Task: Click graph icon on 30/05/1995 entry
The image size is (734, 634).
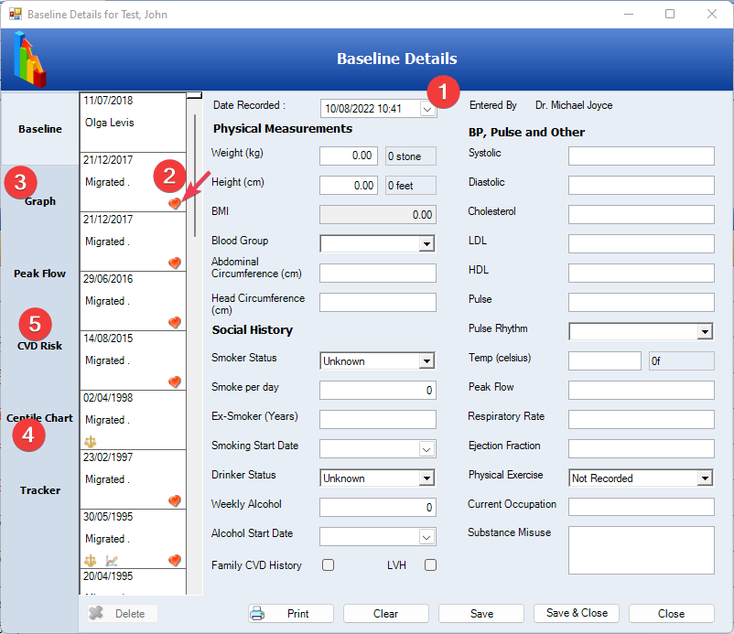Action: tap(111, 560)
